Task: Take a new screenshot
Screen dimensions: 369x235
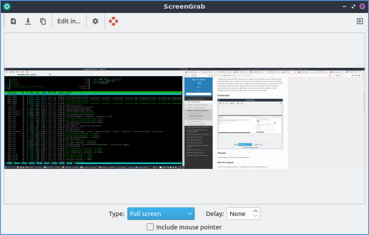Action: (x=13, y=21)
